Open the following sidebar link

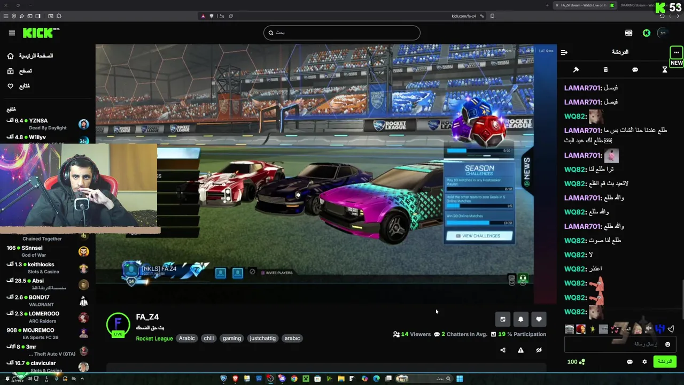coord(19,86)
